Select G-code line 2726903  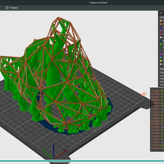click(x=157, y=133)
